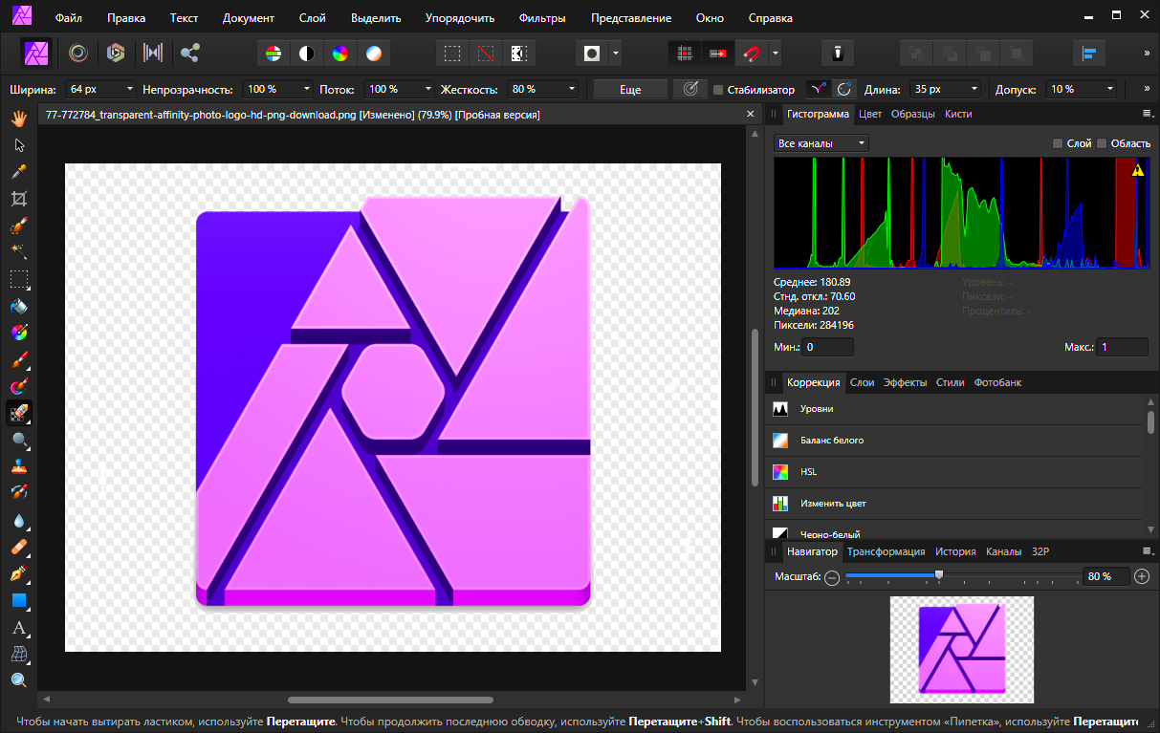Choose the Paint Mixer Brush tool
This screenshot has width=1160, height=733.
18,387
